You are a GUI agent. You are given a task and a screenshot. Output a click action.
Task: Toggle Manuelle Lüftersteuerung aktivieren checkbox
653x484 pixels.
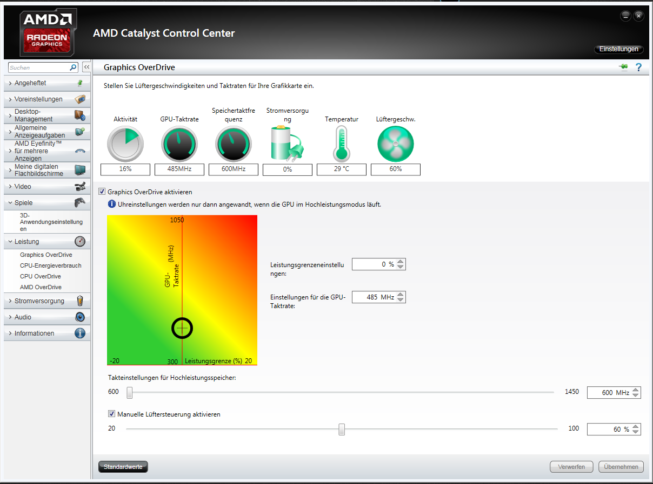(x=111, y=414)
